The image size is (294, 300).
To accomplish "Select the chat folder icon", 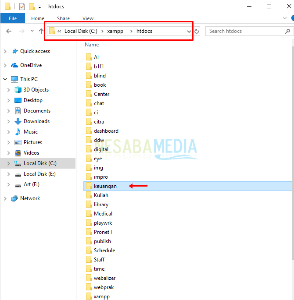I will 89,103.
